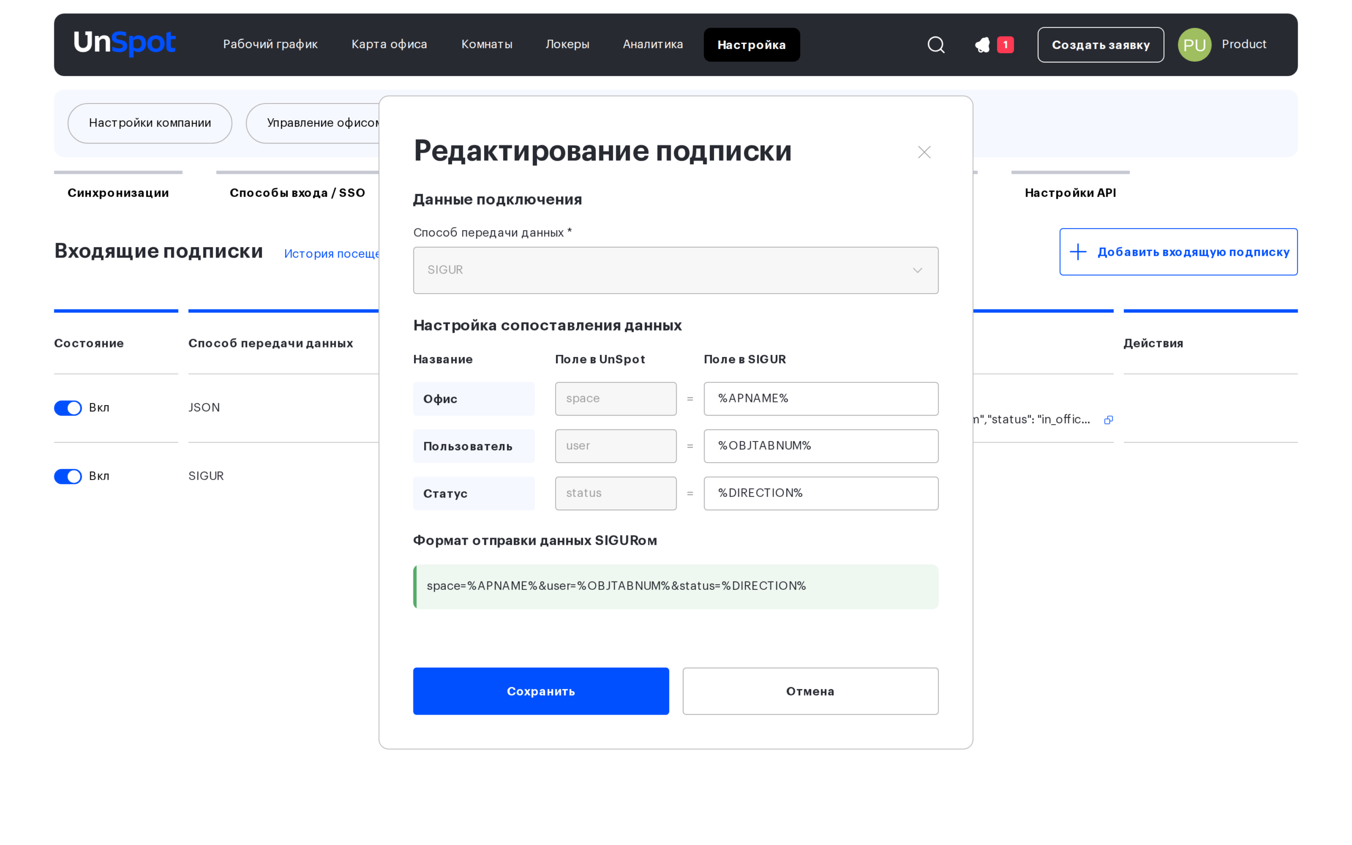Click the Поле в UnSpot header
Image resolution: width=1352 pixels, height=845 pixels.
point(599,359)
